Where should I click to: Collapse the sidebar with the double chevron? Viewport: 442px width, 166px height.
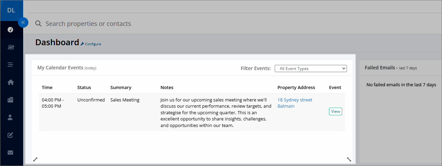(x=23, y=22)
